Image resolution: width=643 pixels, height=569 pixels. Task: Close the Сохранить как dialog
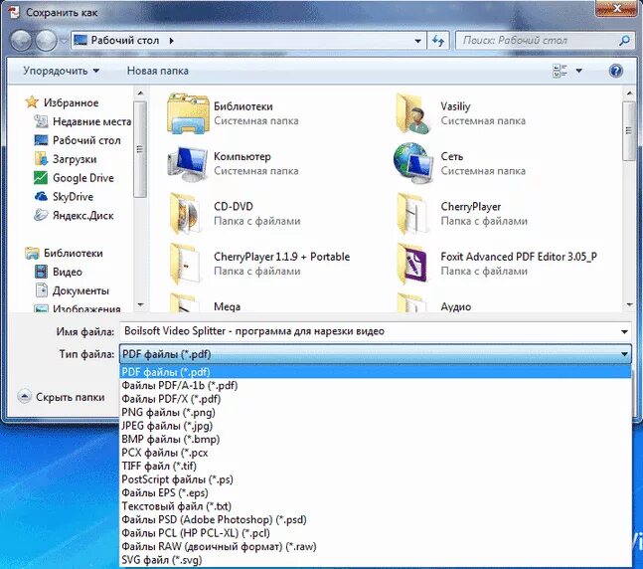pos(616,8)
